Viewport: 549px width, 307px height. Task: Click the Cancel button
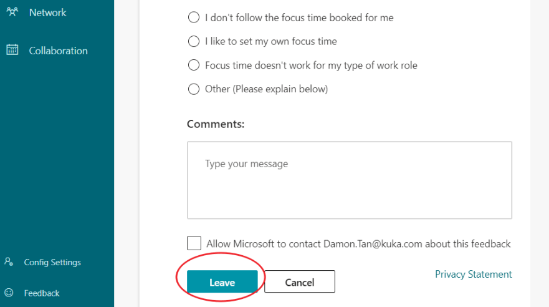pyautogui.click(x=300, y=281)
